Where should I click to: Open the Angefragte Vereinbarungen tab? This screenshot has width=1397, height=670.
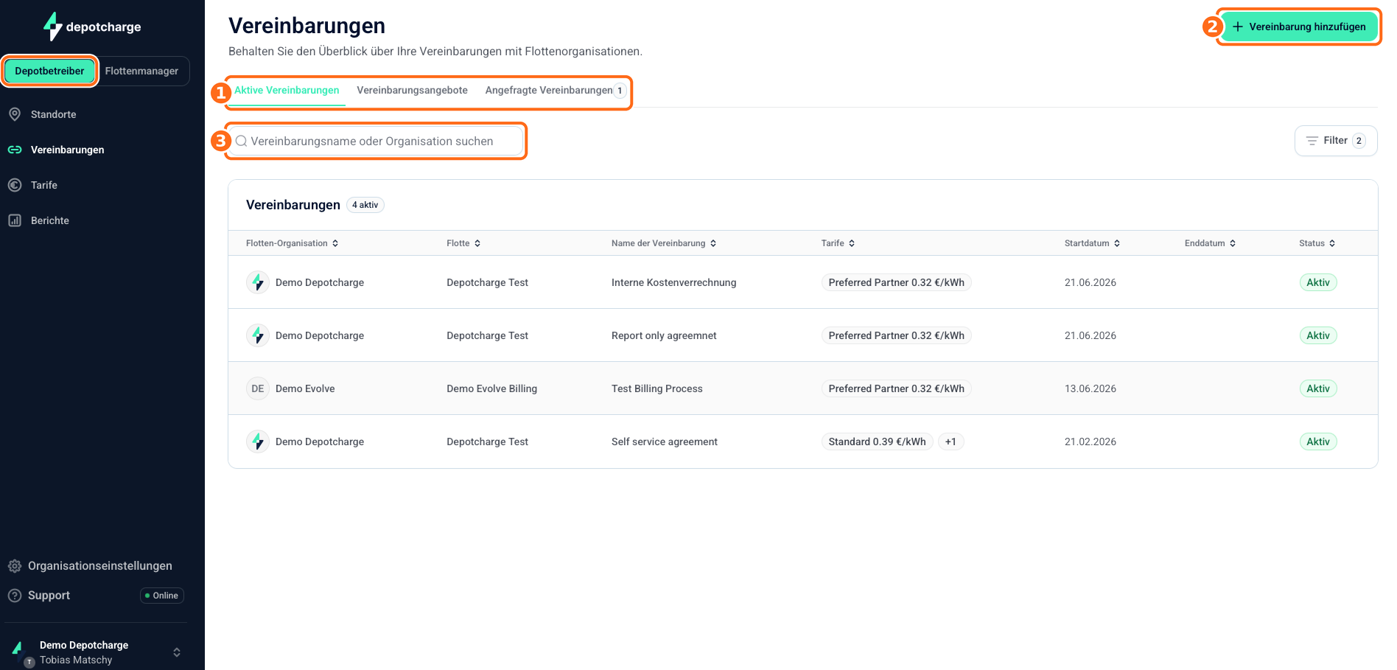click(x=556, y=91)
